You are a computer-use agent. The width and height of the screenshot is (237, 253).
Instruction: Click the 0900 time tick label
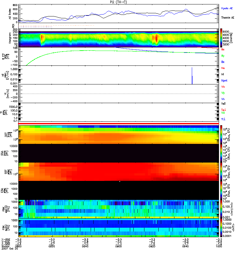118,246
